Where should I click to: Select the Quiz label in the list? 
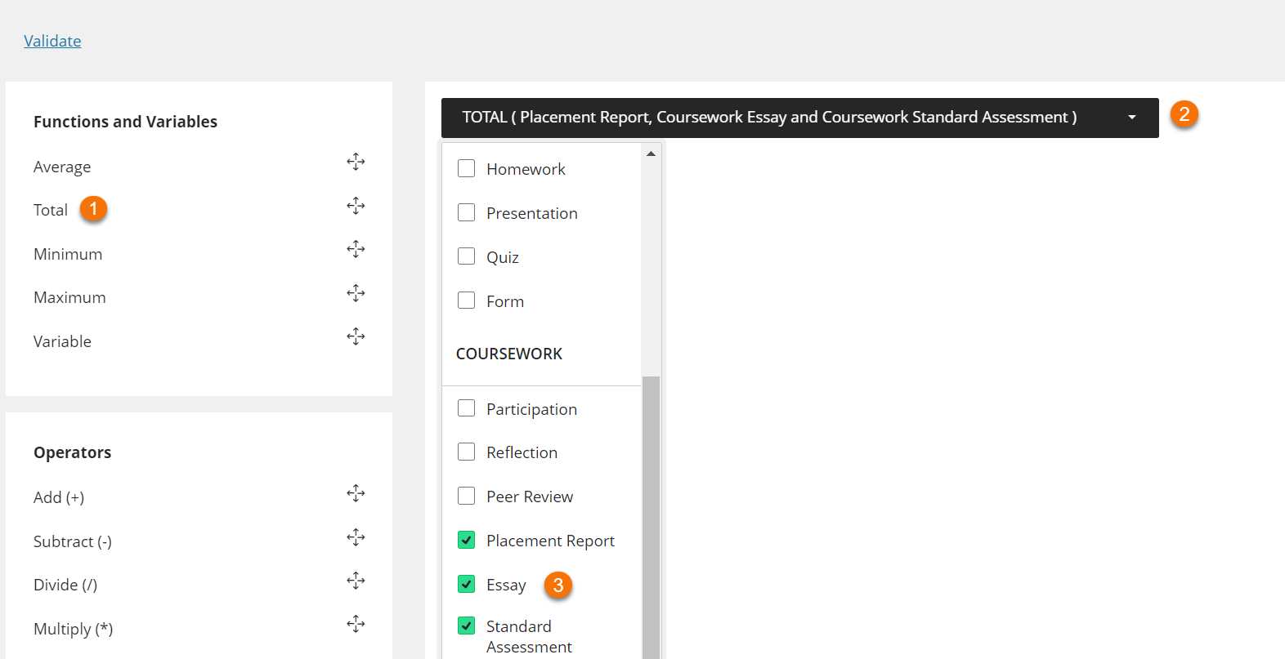point(502,257)
